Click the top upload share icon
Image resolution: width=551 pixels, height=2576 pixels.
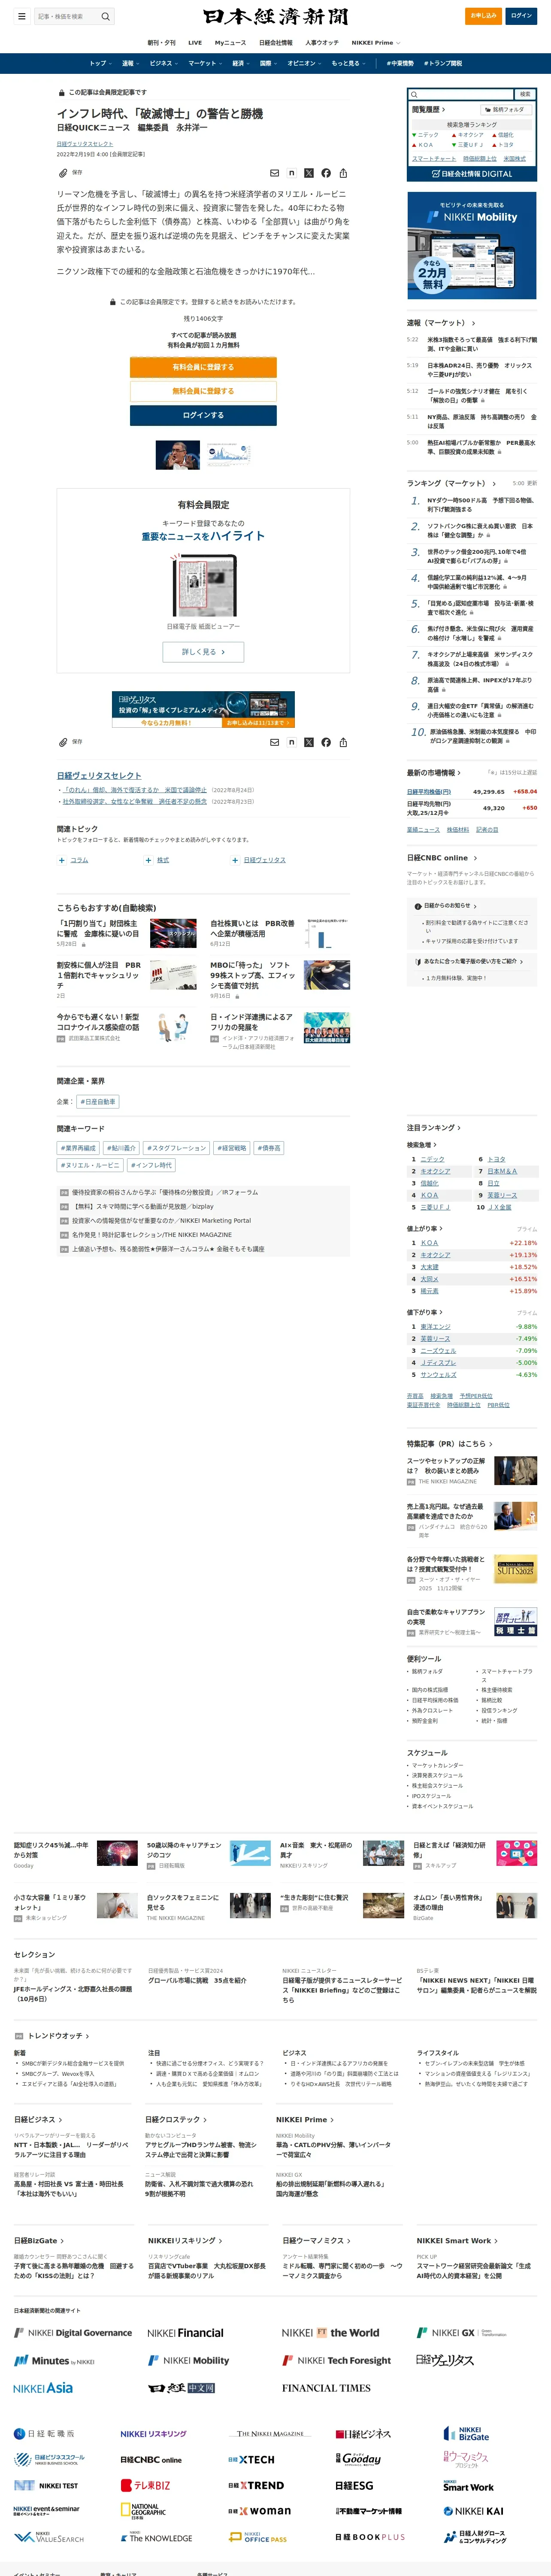[x=343, y=173]
